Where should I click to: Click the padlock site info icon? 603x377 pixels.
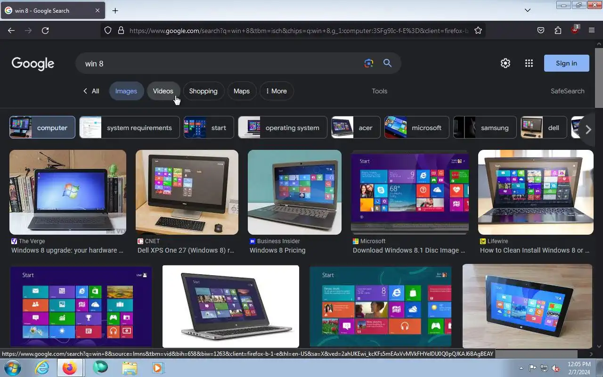121,30
